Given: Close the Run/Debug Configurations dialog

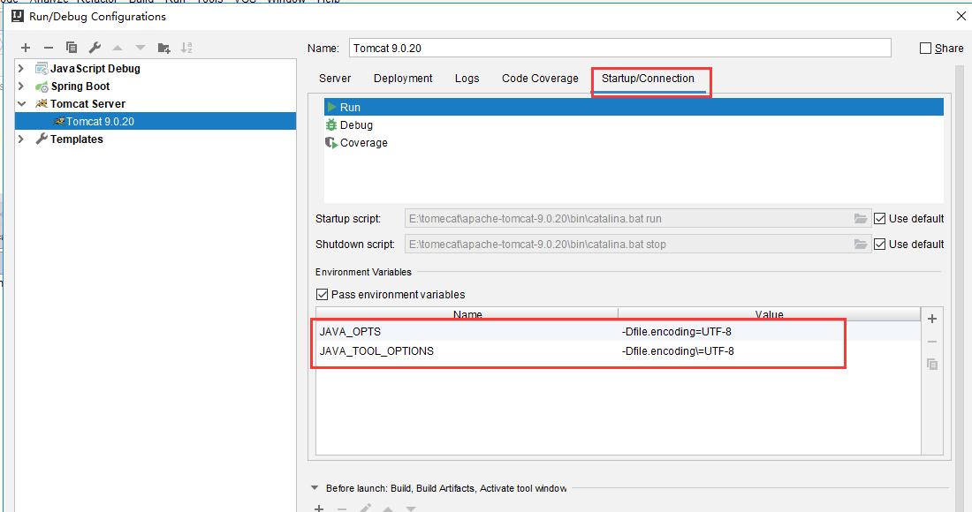Looking at the screenshot, I should (x=961, y=16).
